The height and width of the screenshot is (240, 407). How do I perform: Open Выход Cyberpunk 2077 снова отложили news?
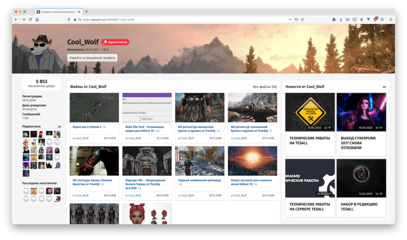point(358,143)
